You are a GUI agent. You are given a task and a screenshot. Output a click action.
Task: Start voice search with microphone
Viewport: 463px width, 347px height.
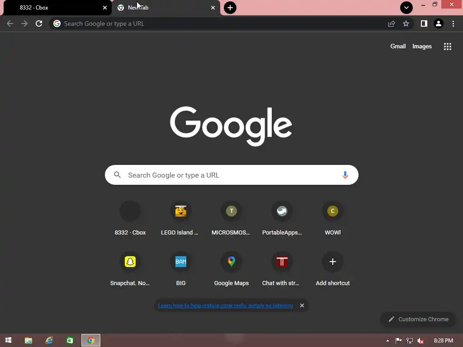click(345, 175)
